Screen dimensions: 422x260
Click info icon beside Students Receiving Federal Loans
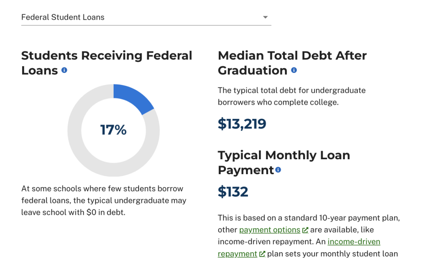pyautogui.click(x=64, y=70)
